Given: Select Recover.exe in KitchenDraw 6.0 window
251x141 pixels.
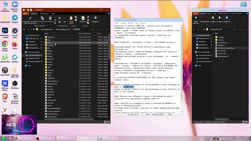Looking at the screenshot, I should [222, 51].
